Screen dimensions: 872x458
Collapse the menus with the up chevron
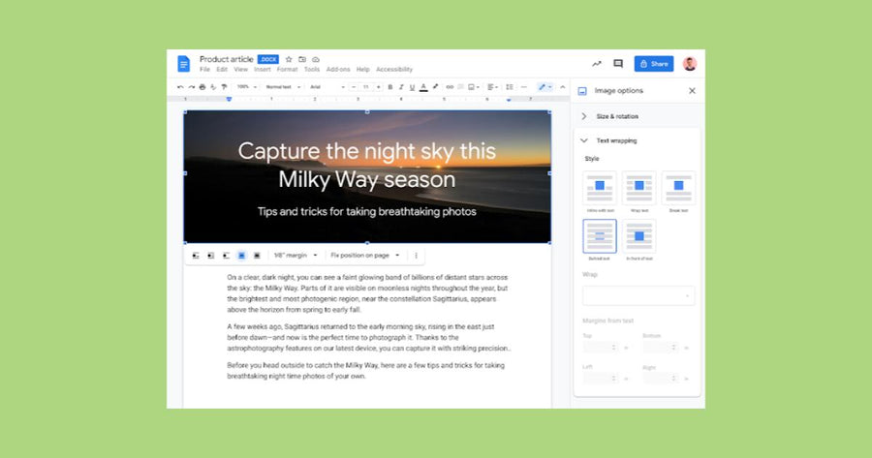(x=562, y=87)
